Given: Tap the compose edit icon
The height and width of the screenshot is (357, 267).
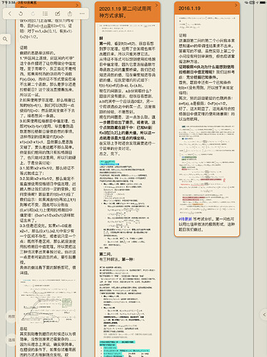Looking at the screenshot, I should coord(57,14).
